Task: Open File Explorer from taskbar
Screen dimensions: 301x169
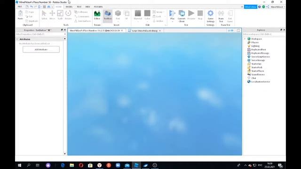Action: click(72, 165)
